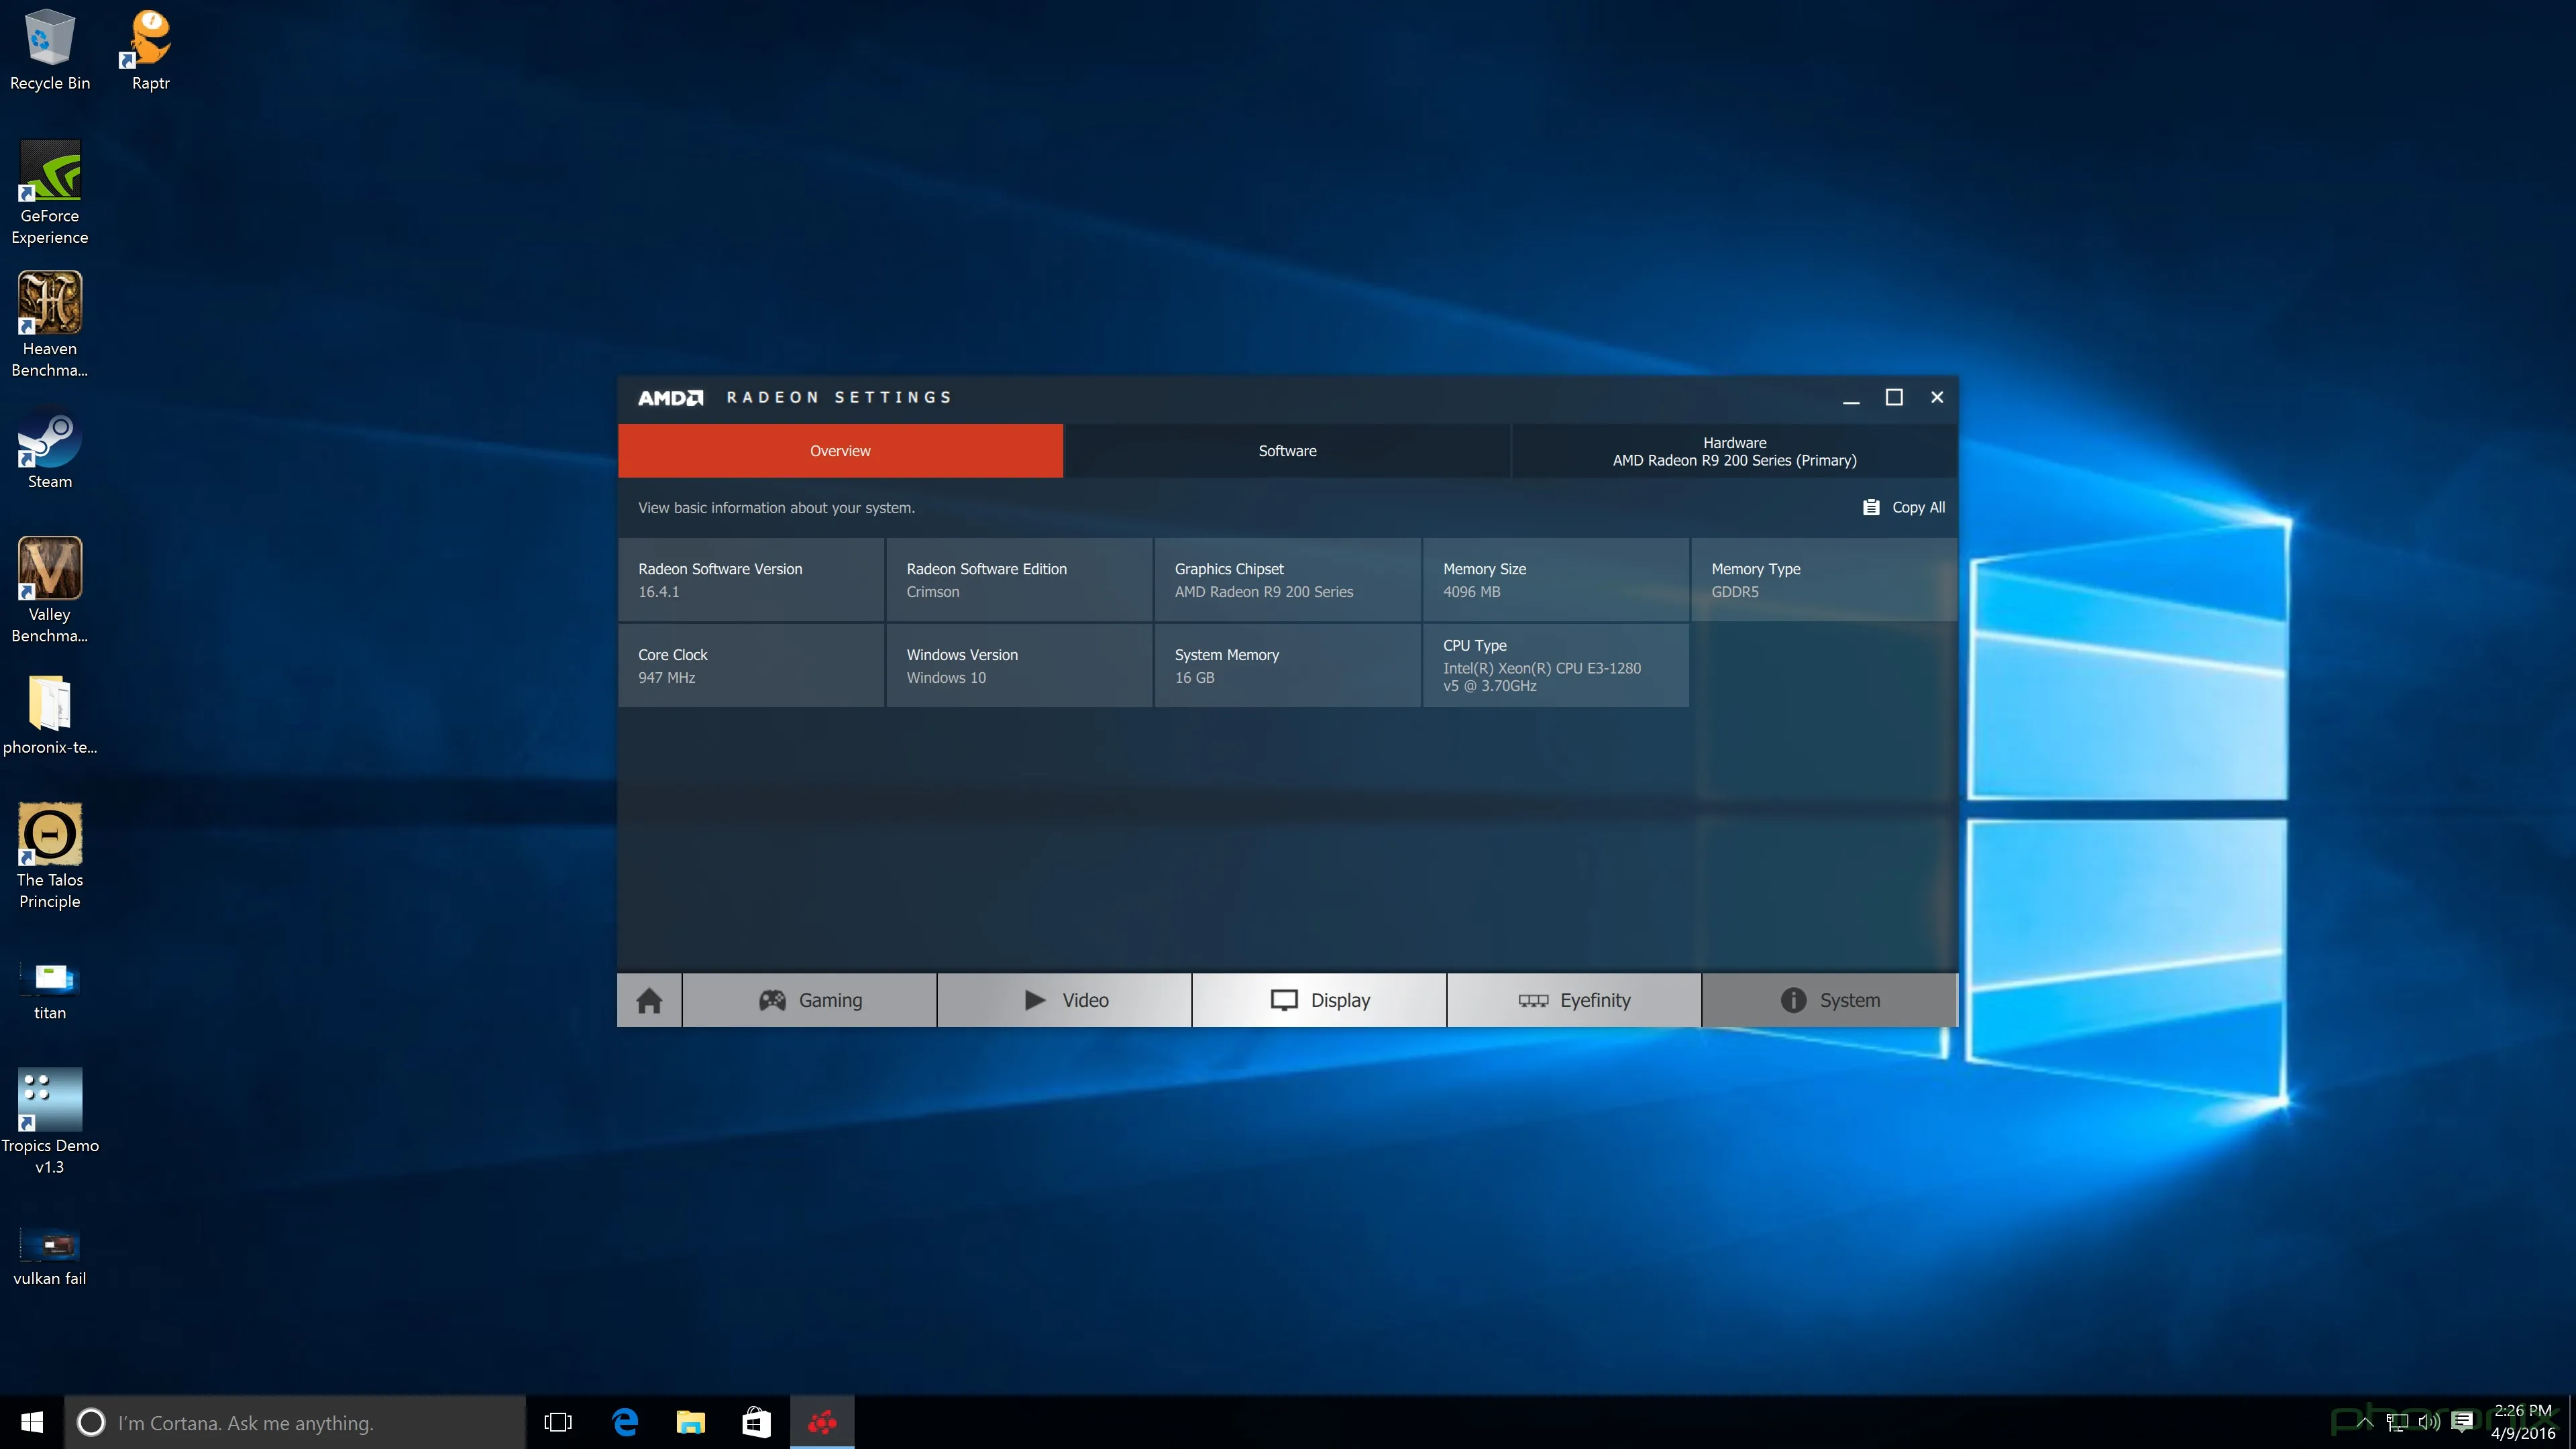Click Copy All clipboard button
This screenshot has width=2576, height=1449.
pyautogui.click(x=1904, y=507)
